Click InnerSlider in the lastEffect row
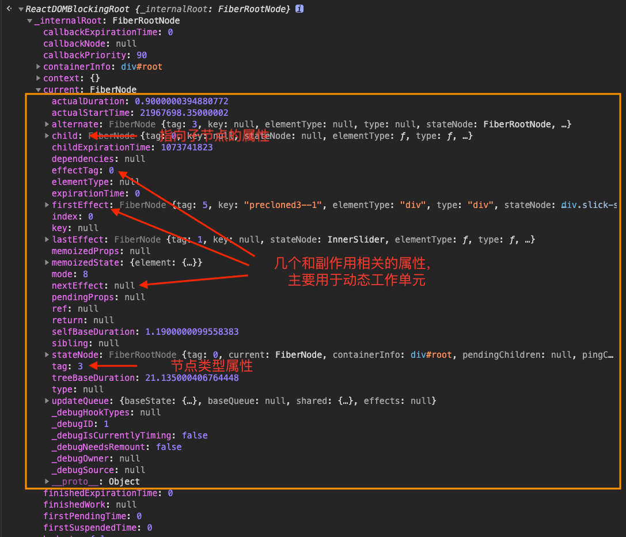The height and width of the screenshot is (537, 626). coord(356,240)
